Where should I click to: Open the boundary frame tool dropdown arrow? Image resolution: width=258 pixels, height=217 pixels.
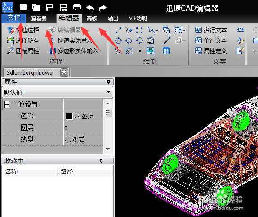coord(184,31)
